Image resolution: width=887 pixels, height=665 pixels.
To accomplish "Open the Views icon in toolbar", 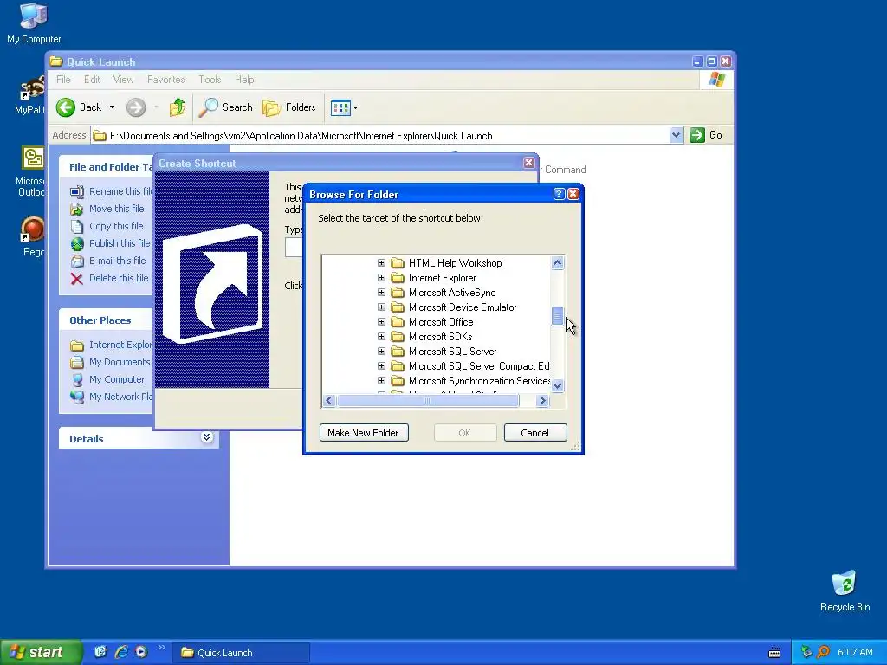I will coord(340,107).
